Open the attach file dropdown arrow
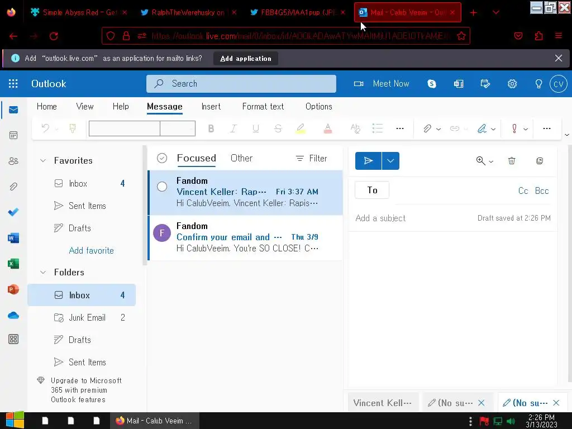Image resolution: width=572 pixels, height=429 pixels. coord(438,129)
